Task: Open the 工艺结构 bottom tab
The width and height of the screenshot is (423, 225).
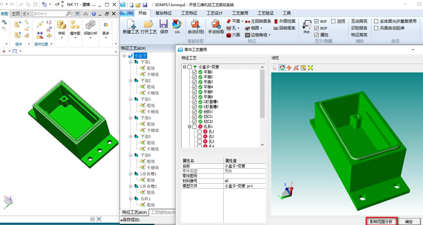Action: click(163, 212)
